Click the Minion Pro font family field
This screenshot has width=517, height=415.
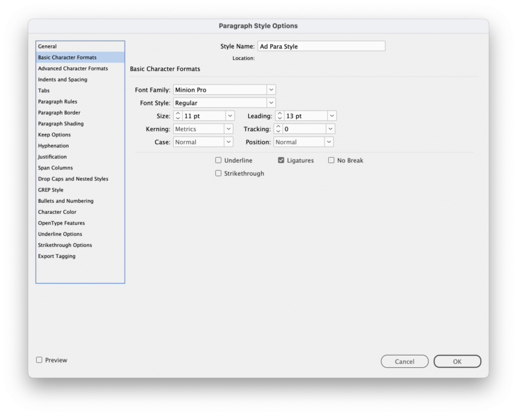pyautogui.click(x=220, y=90)
